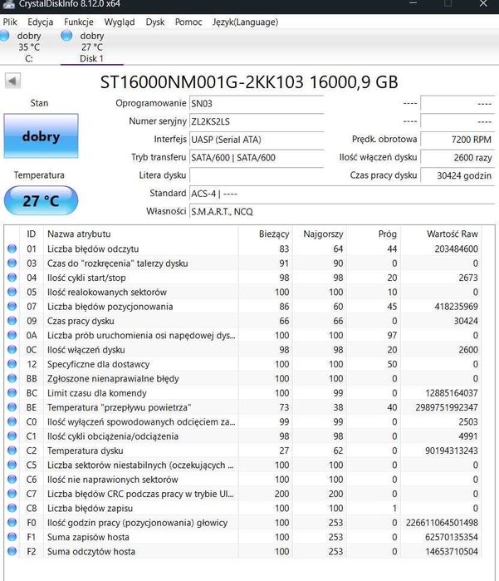Click the 'Bieżący' column header
This screenshot has width=499, height=581.
pyautogui.click(x=273, y=234)
